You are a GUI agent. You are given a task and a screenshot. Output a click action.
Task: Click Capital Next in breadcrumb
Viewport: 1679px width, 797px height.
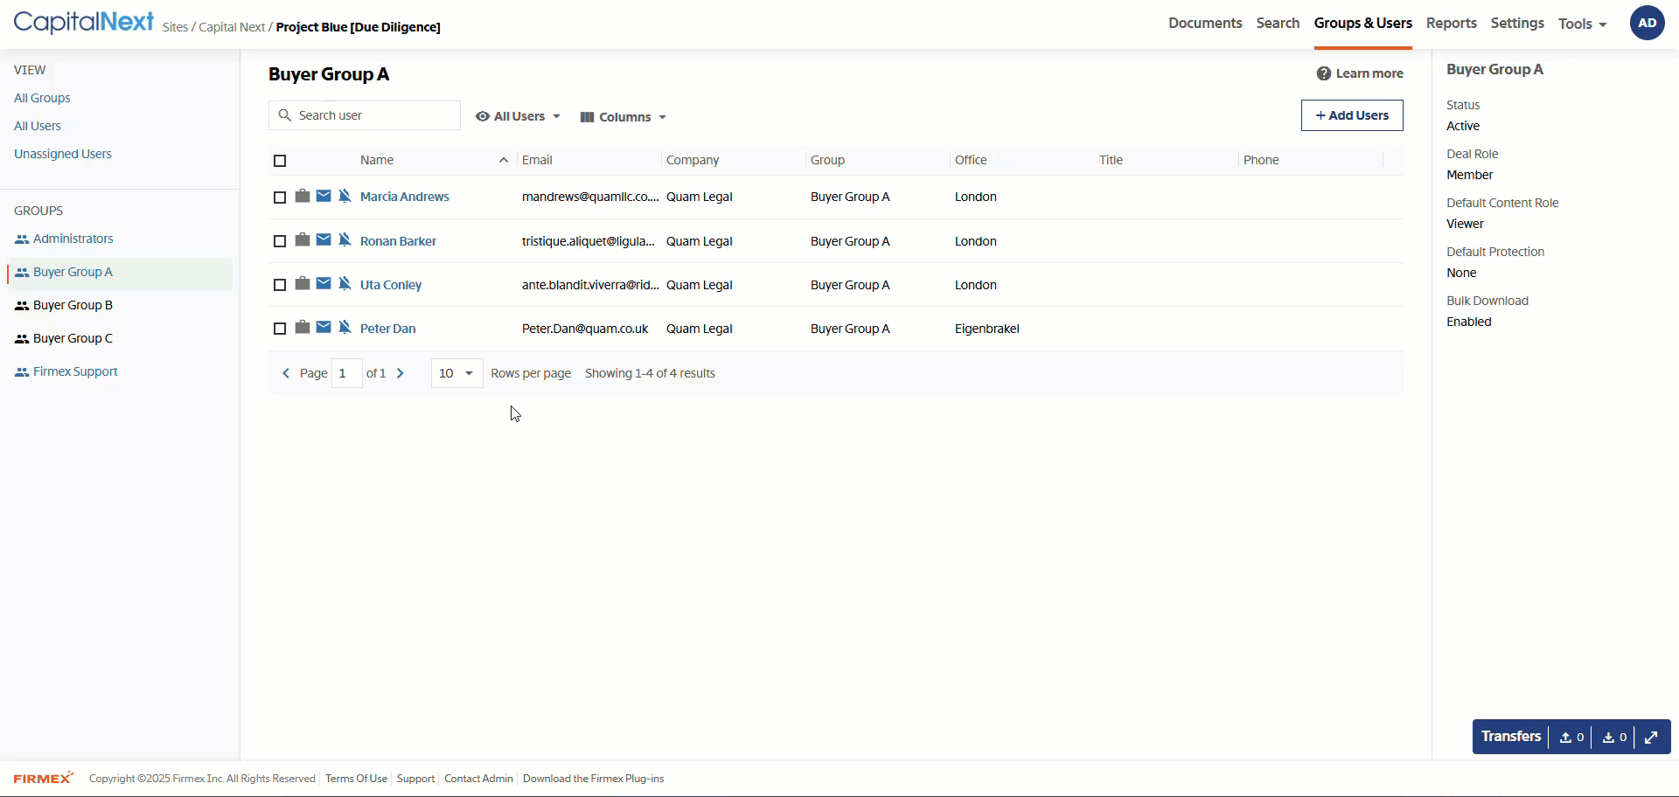point(232,27)
